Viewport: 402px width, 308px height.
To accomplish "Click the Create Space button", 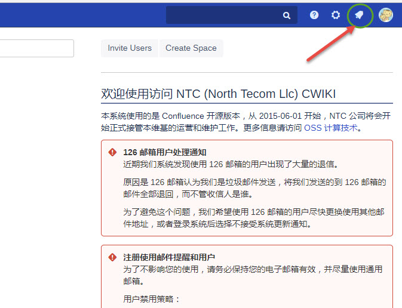I will coord(191,48).
